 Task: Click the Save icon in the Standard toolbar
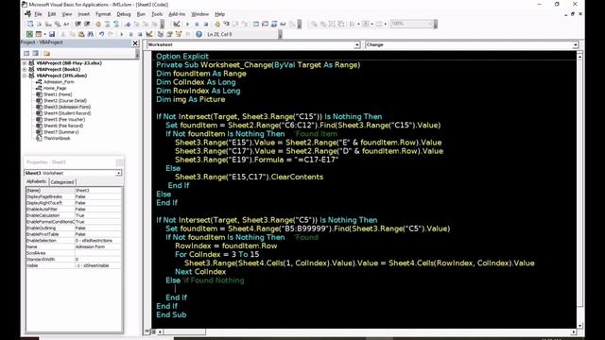click(x=52, y=34)
